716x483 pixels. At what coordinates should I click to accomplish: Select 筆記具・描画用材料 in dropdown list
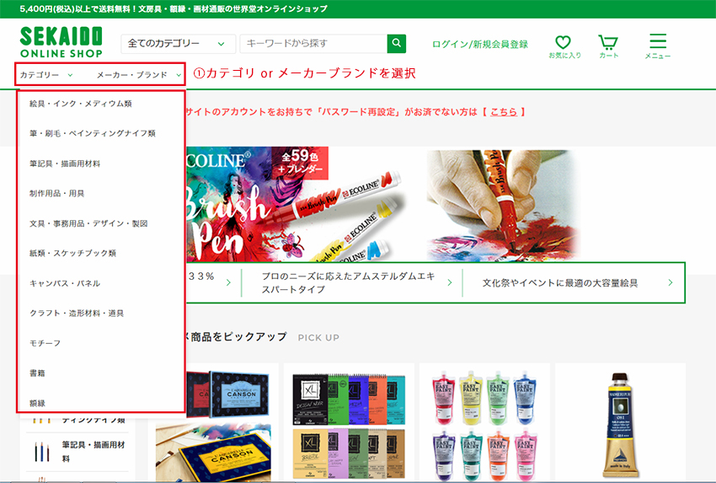(65, 164)
